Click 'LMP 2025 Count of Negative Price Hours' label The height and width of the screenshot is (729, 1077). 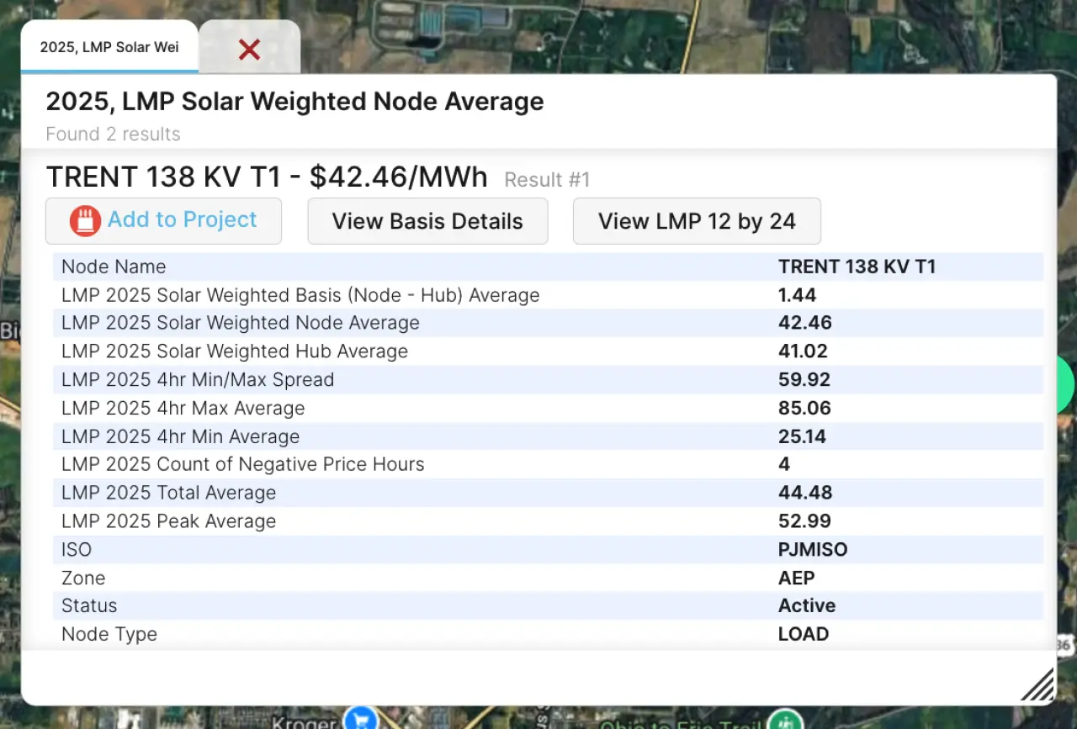[x=243, y=464]
